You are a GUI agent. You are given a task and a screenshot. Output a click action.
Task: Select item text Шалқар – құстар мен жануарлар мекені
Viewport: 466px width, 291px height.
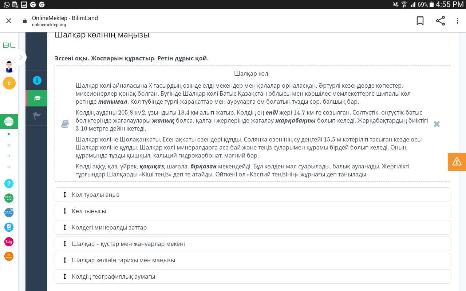pyautogui.click(x=129, y=244)
